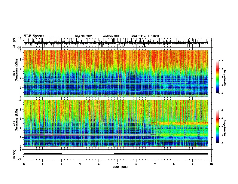Viewport: 238px width, 184px height.
Task: Click time axis tick label "5"
Action: click(x=117, y=164)
